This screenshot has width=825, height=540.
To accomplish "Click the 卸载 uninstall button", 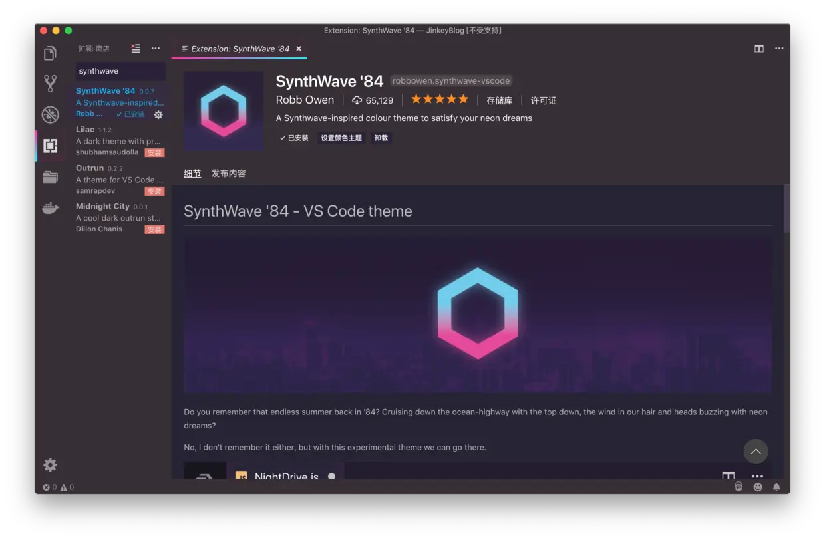I will point(381,138).
